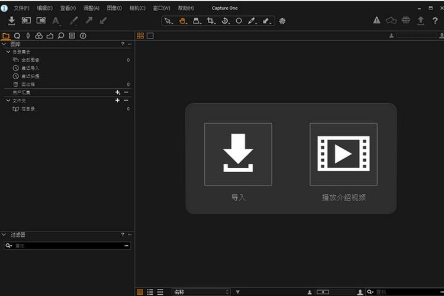Screen dimensions: 444x296
Task: Toggle sort direction triangle arrow
Action: (238, 292)
